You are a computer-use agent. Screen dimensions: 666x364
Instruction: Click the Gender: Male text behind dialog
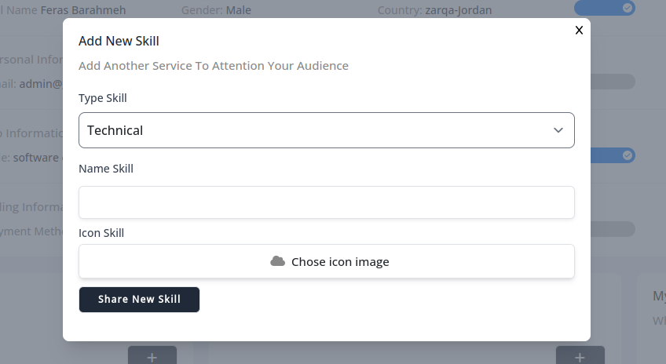(216, 9)
